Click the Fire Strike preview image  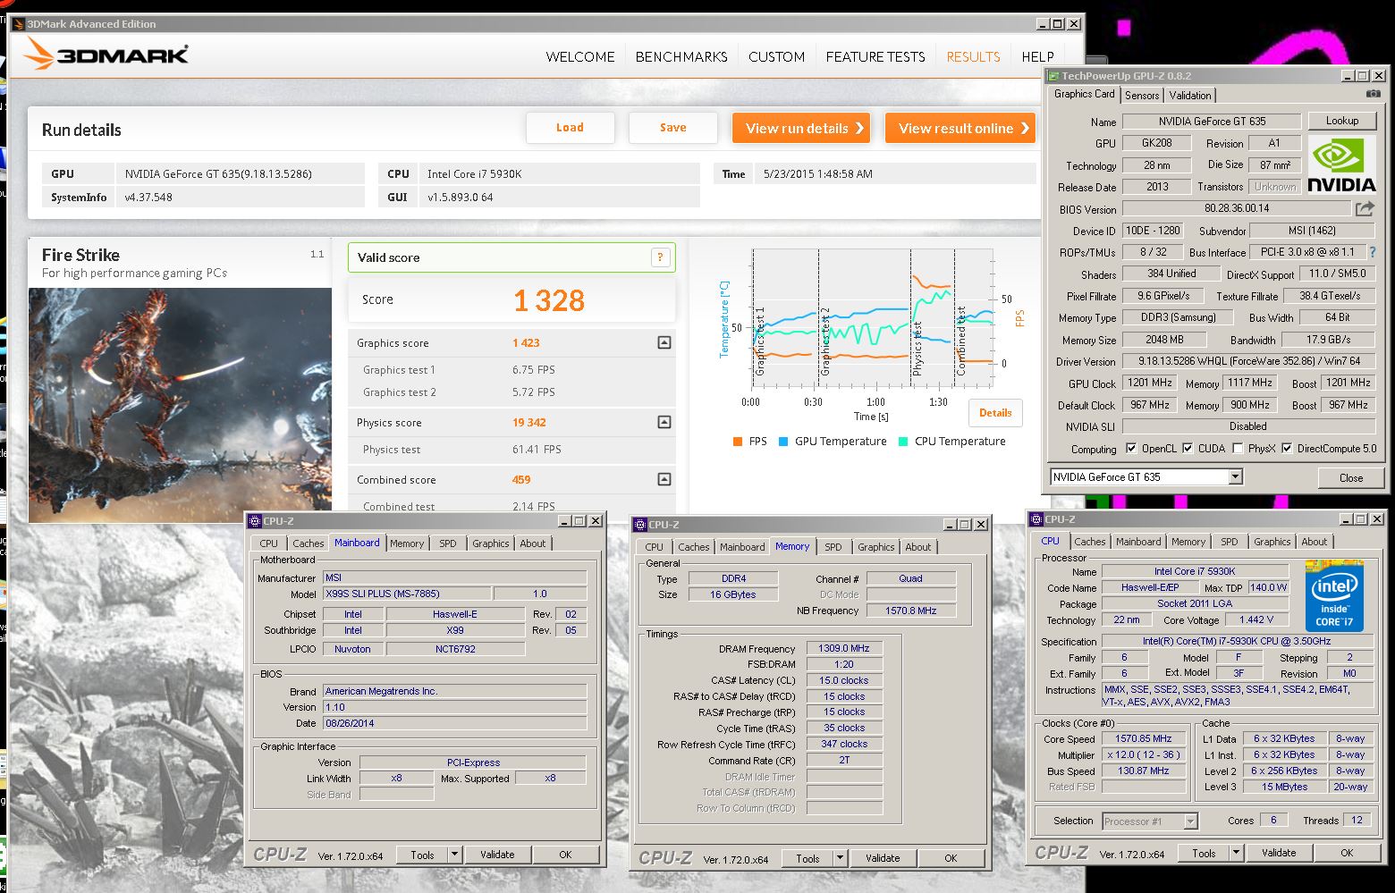(x=180, y=405)
